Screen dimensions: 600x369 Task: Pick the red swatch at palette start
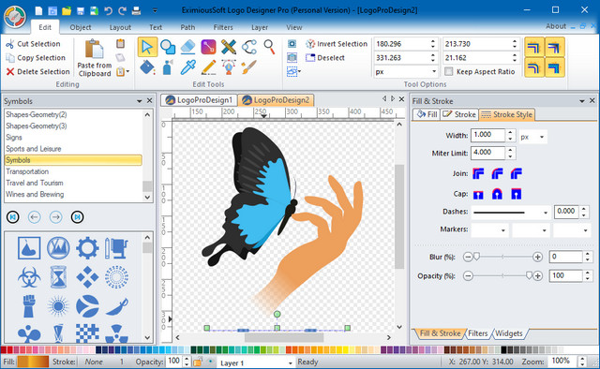click(4, 349)
